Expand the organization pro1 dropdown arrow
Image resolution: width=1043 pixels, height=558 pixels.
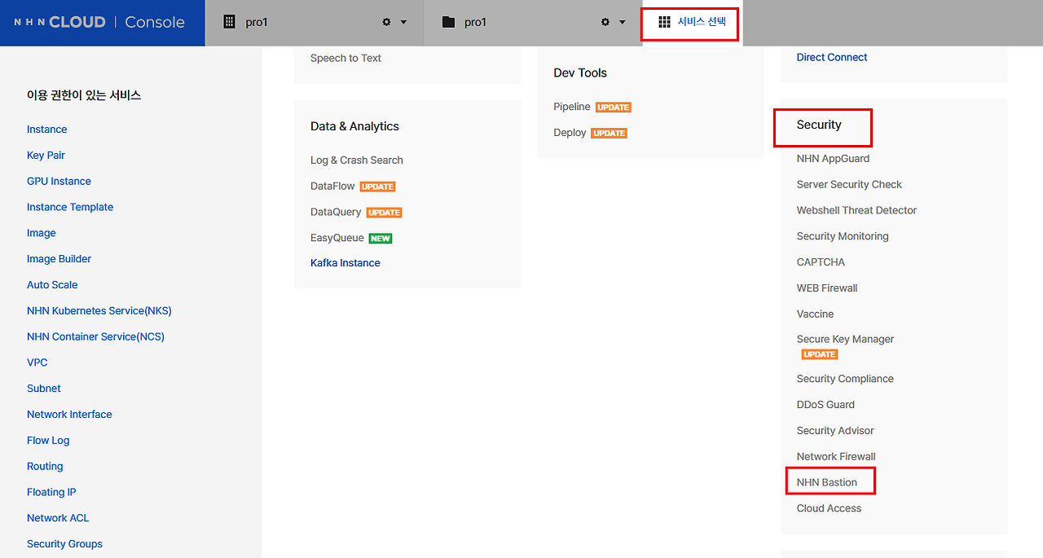click(403, 22)
